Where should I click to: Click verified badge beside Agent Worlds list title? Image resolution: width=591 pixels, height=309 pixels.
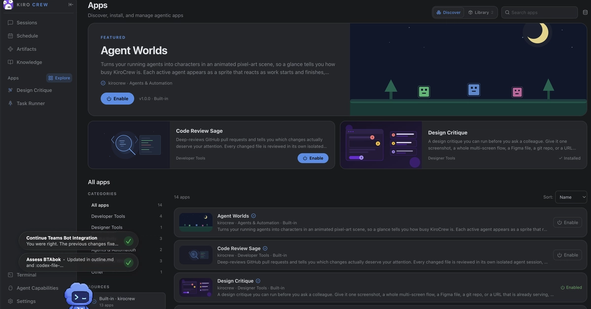(254, 216)
